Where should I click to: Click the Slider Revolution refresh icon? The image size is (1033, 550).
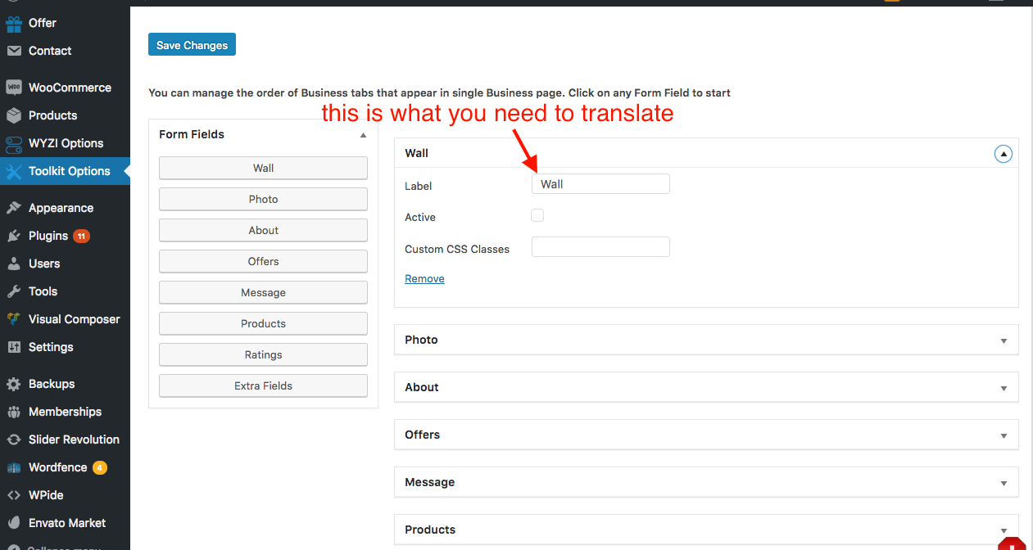pos(13,440)
